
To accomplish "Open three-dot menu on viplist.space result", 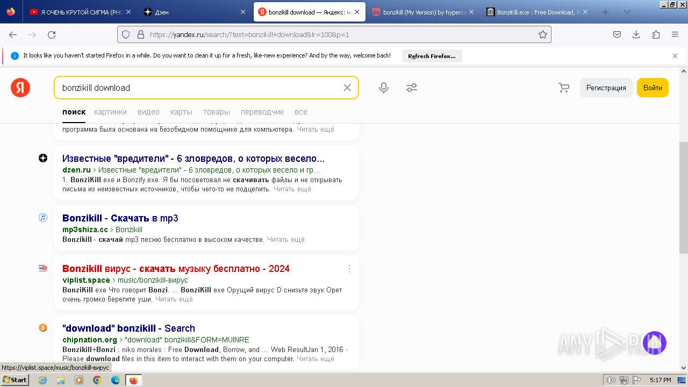I will point(349,269).
